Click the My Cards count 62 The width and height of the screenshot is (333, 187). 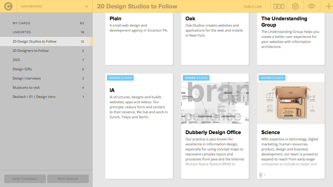point(82,23)
